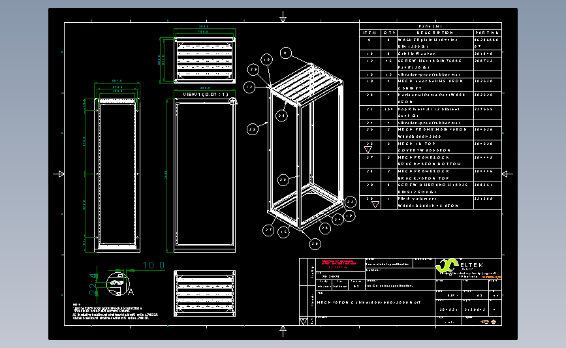Click the DESCRIPTION column header
Screen dimensions: 566x348
pos(435,33)
